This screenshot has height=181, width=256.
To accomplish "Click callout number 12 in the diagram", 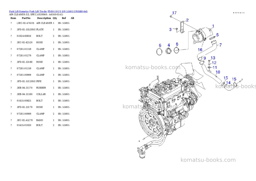I will pos(214,63).
